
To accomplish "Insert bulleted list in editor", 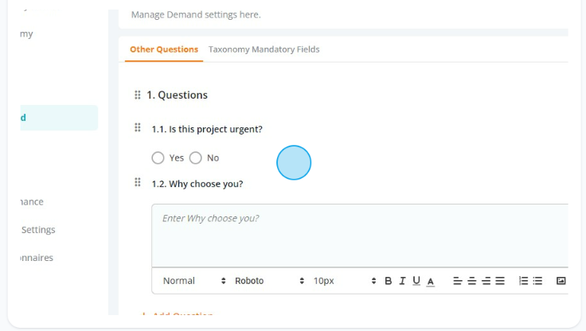I will coord(537,281).
